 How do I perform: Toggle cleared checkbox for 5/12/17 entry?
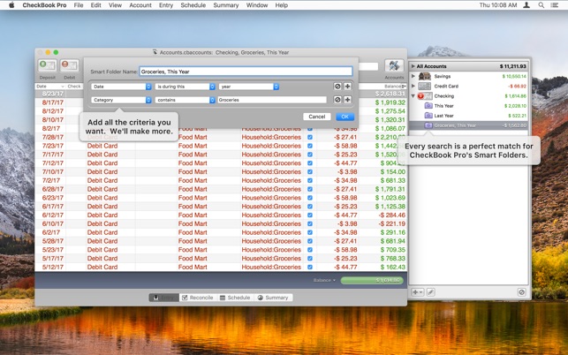[x=310, y=267]
